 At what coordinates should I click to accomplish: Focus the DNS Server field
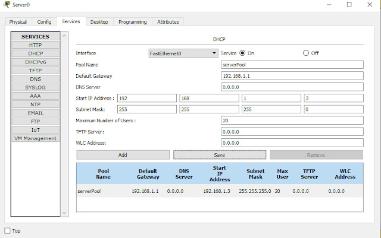[x=292, y=87]
